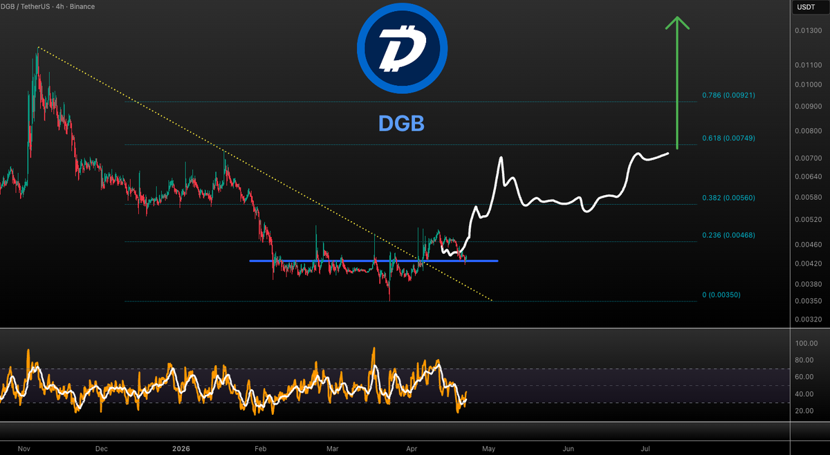The height and width of the screenshot is (455, 830).
Task: Select the Jul label on the time axis
Action: [x=645, y=449]
